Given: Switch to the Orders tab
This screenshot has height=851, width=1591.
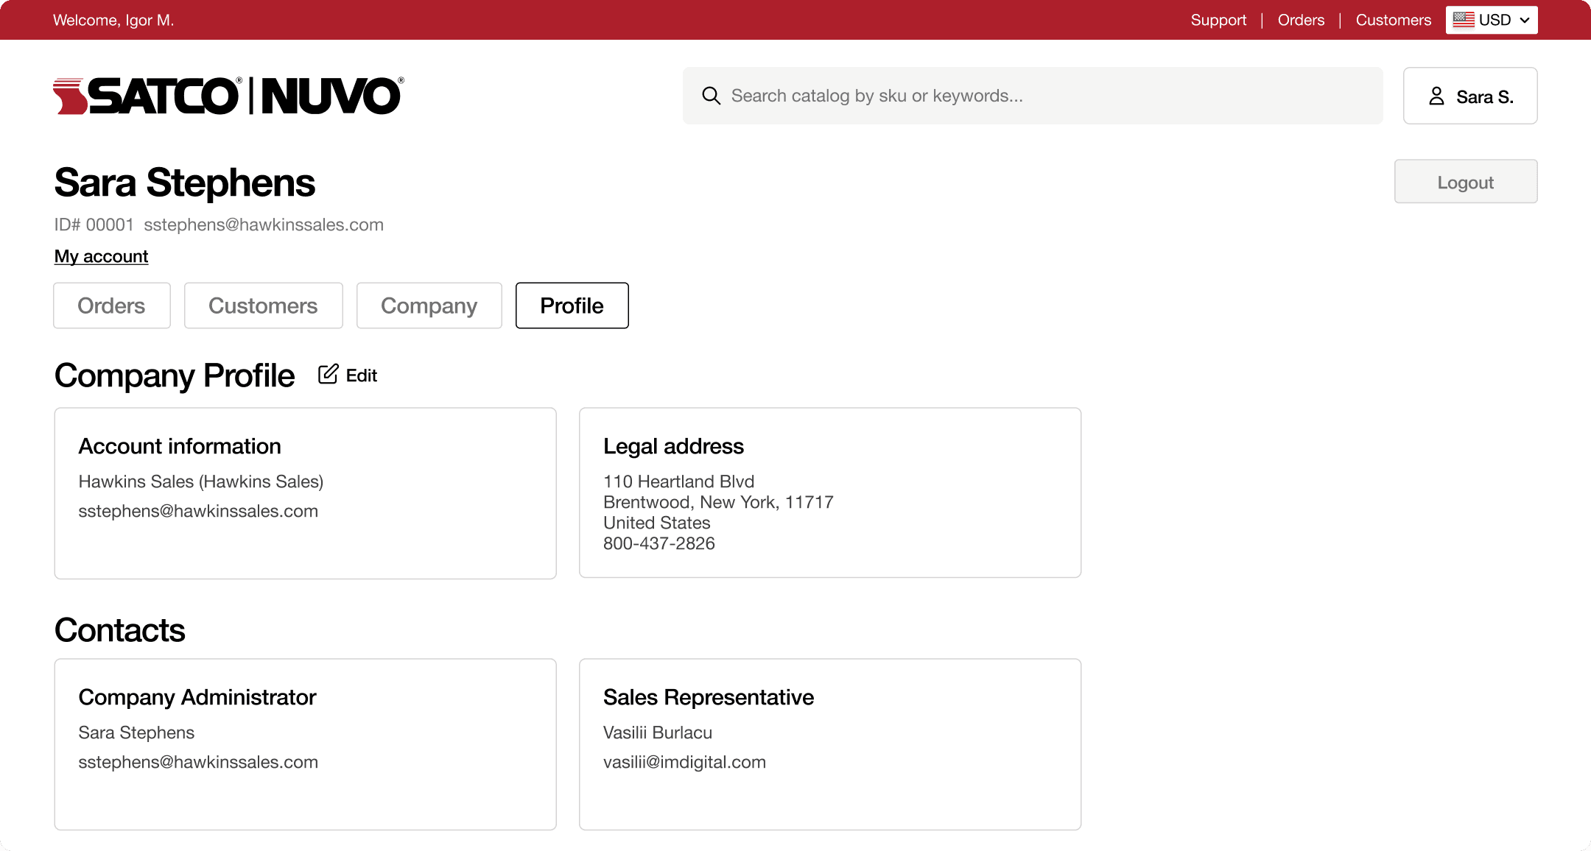Looking at the screenshot, I should [x=111, y=305].
